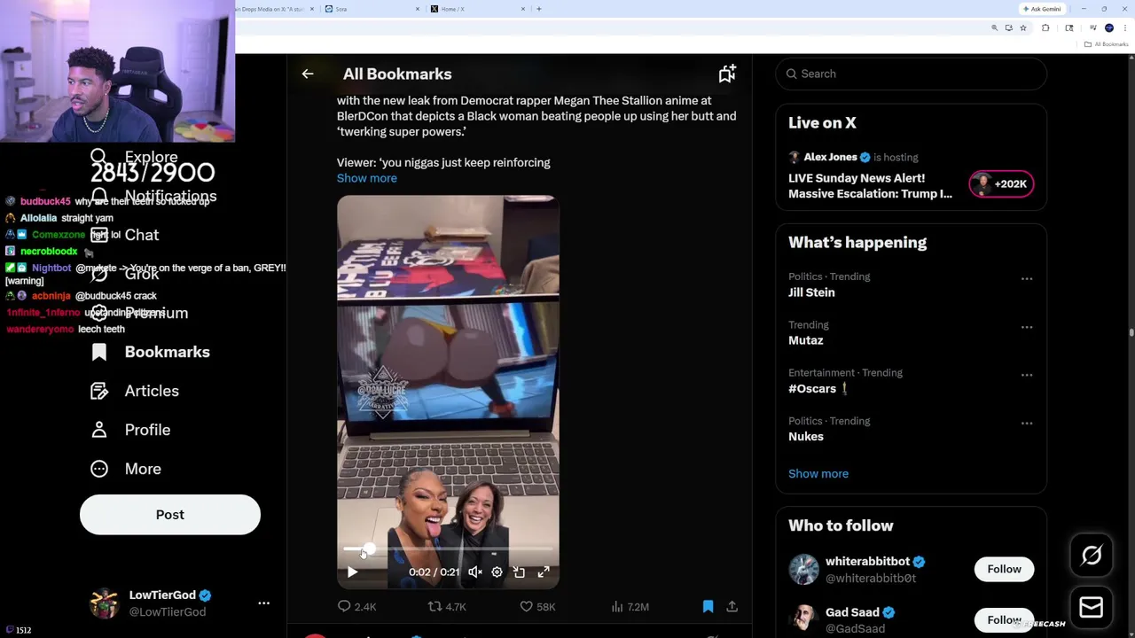Close the Home / X browser tab
1135x638 pixels.
(x=523, y=9)
